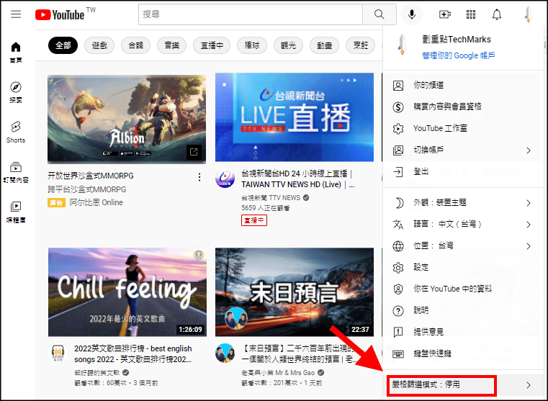
Task: Open 設定 in account menu
Action: coord(463,268)
